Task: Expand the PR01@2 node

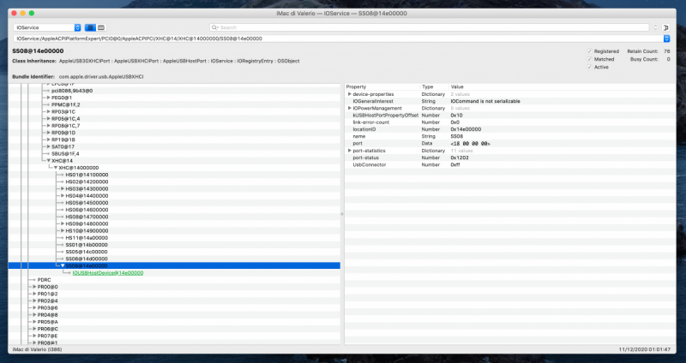Action: (34, 294)
